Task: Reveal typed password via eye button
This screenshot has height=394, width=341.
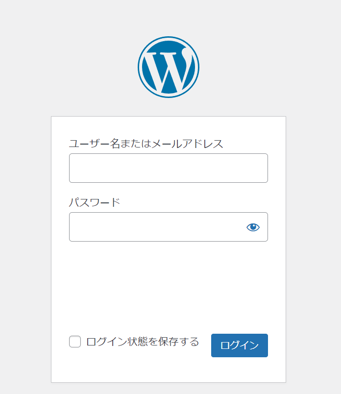Action: click(x=253, y=227)
